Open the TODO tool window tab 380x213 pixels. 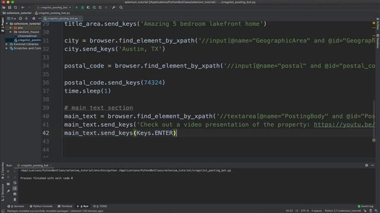[100, 206]
